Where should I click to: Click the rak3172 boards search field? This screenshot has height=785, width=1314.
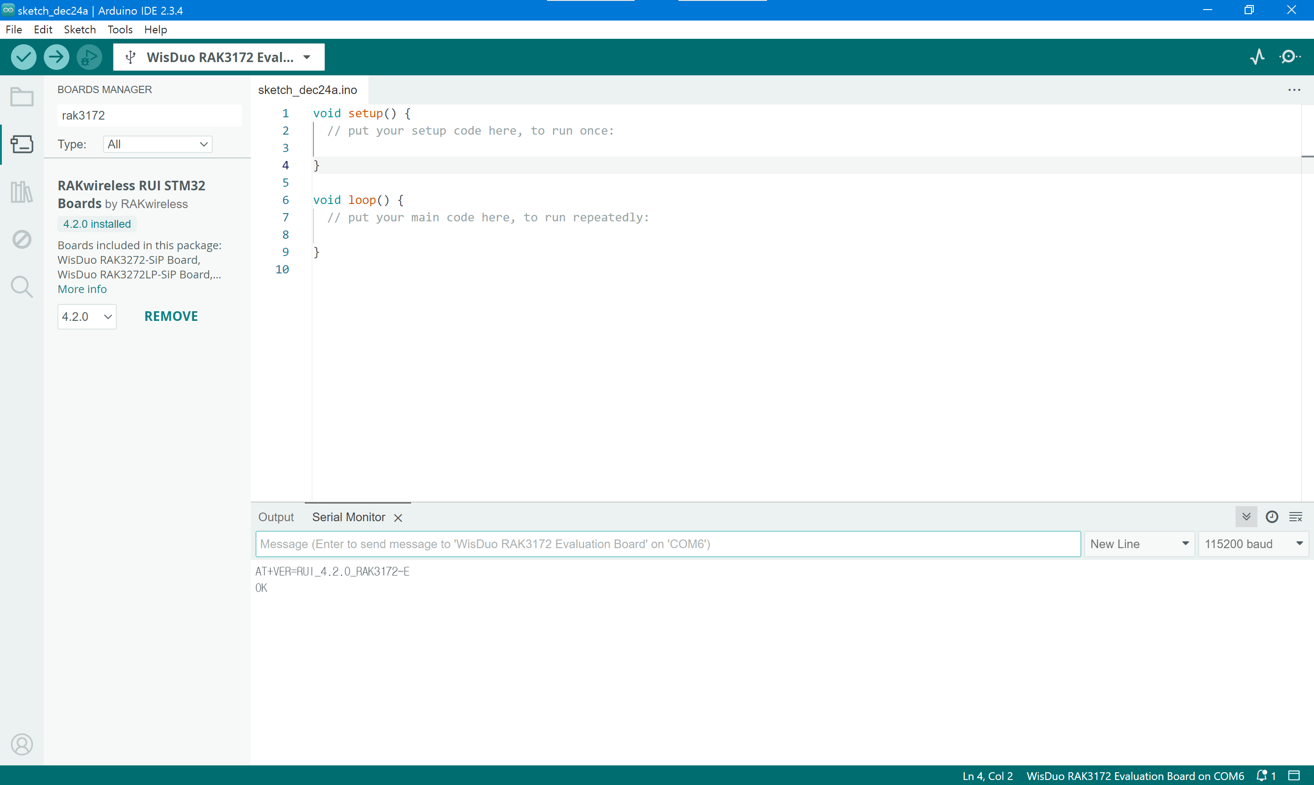pos(149,115)
